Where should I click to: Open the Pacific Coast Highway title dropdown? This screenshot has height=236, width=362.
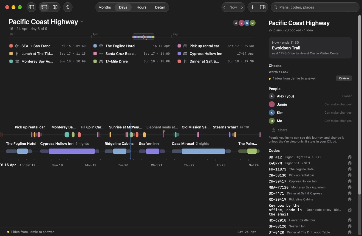pyautogui.click(x=82, y=22)
